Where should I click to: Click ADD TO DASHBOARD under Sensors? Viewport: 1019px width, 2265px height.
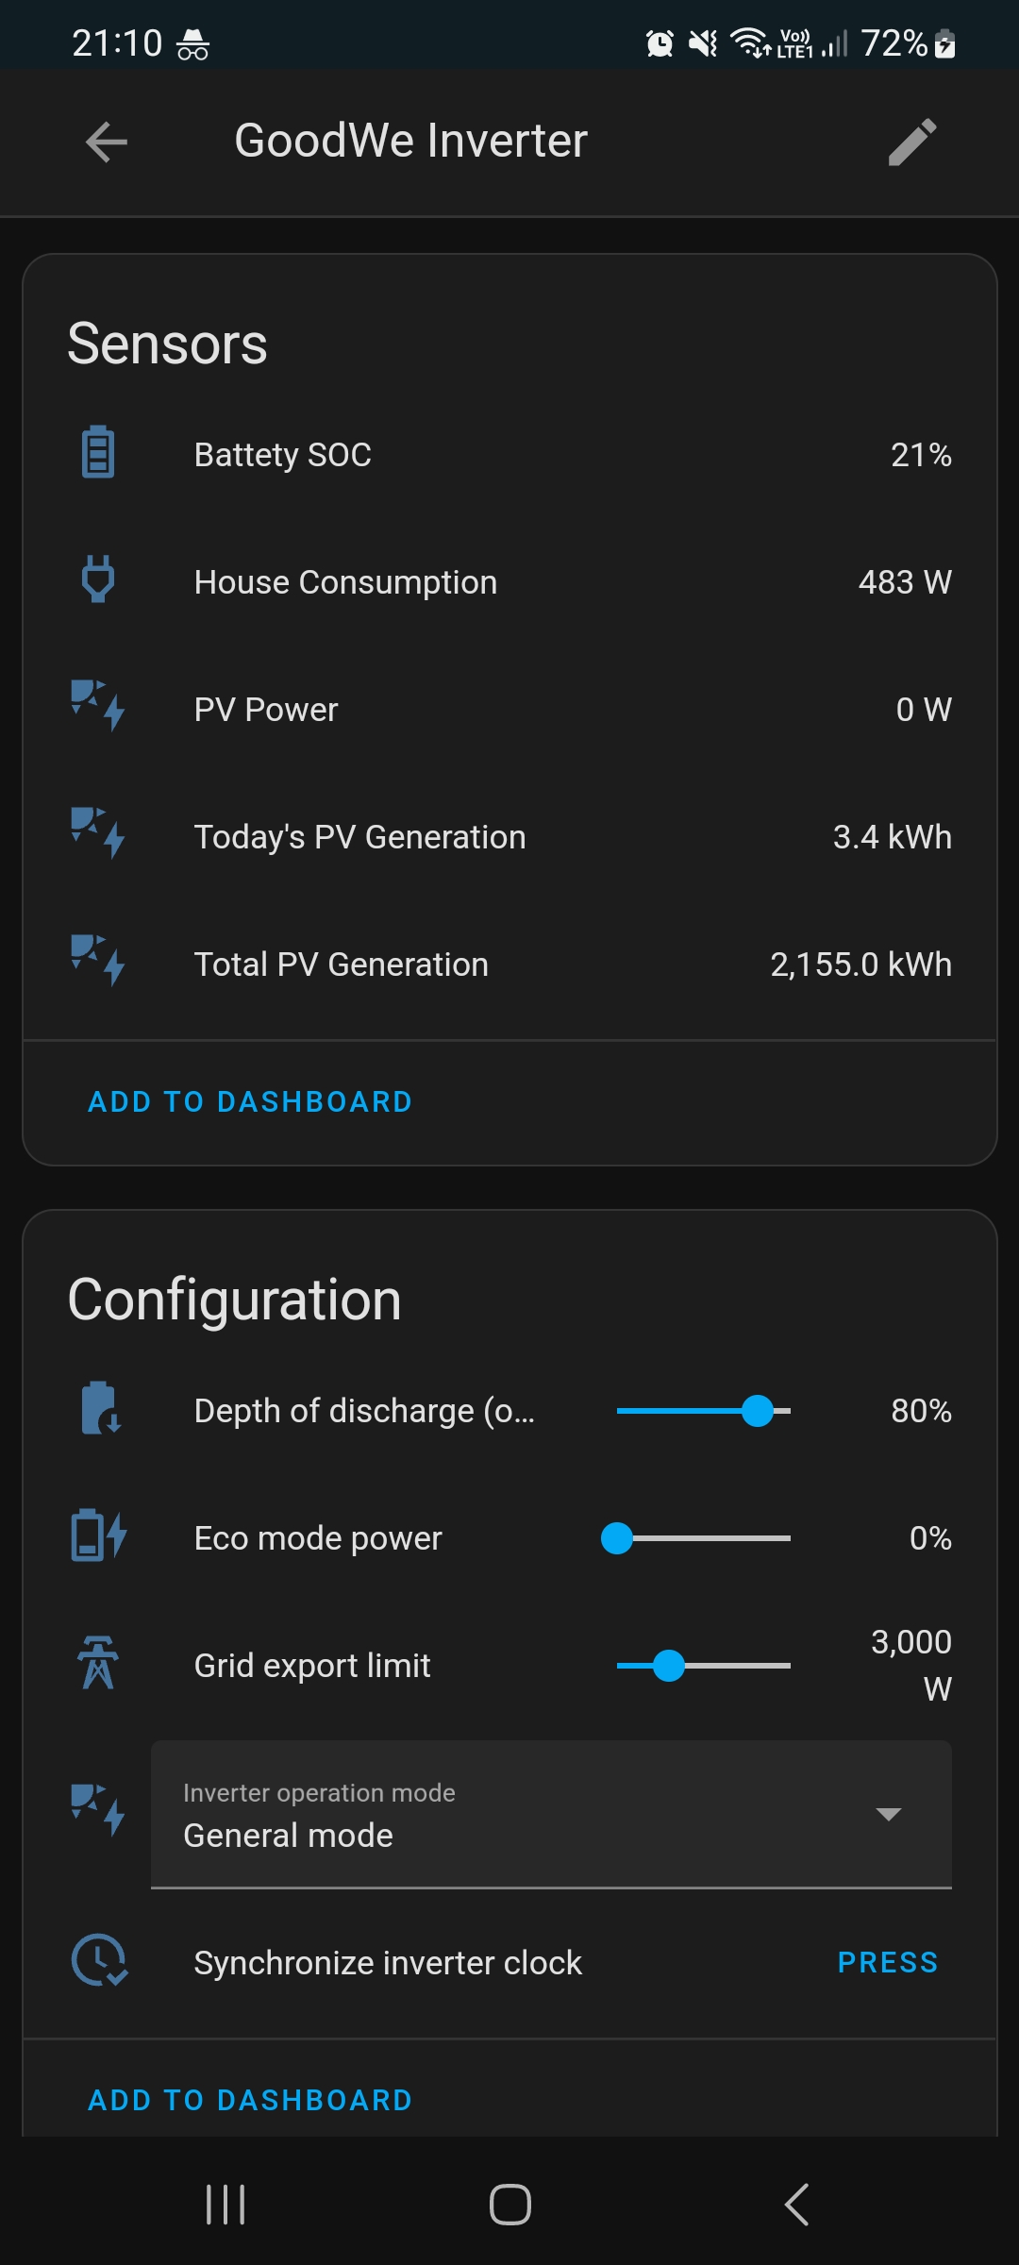[250, 1101]
